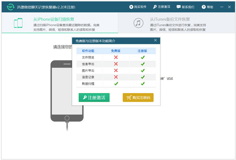Click the key icon beside top 注册激活
Image resolution: width=236 pixels, height=160 pixels.
coord(155,7)
